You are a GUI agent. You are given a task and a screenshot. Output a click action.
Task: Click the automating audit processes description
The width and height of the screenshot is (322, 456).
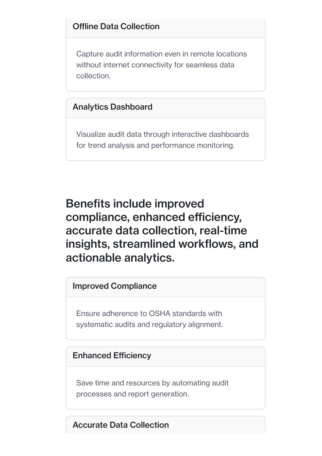152,388
